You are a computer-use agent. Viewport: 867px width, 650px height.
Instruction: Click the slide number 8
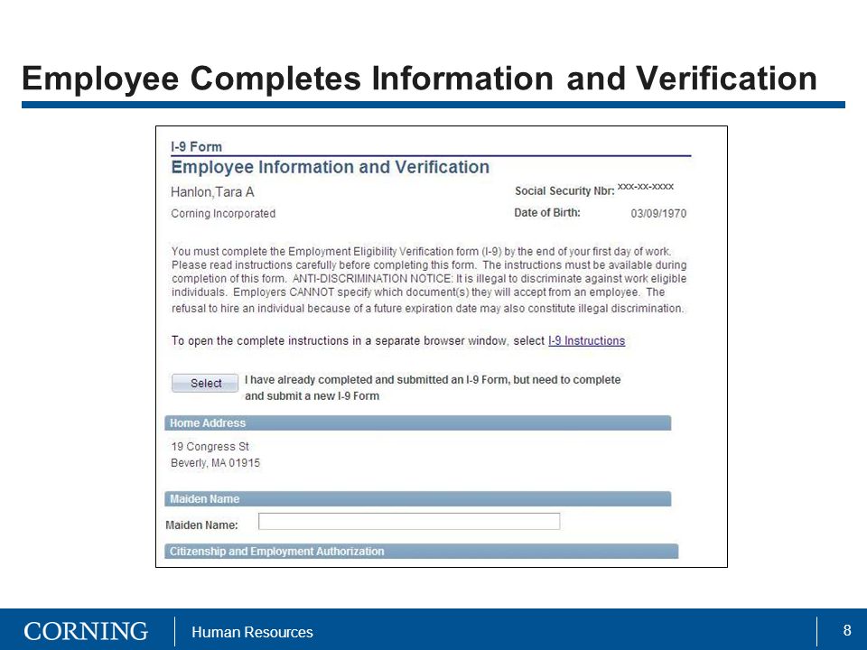(846, 630)
